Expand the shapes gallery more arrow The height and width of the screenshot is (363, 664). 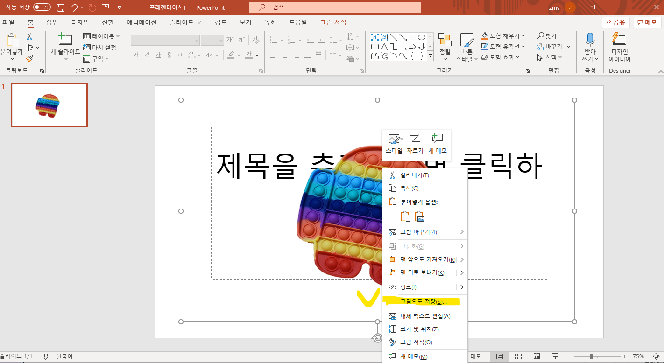click(430, 56)
